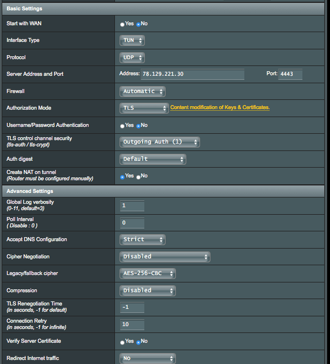Click the Global Log verbosity field
Viewport: 330px width, 364px height.
(x=132, y=206)
